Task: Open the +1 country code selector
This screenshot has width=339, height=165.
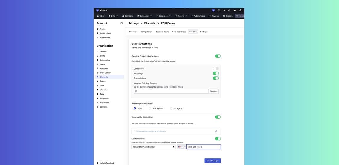Action: [x=182, y=147]
